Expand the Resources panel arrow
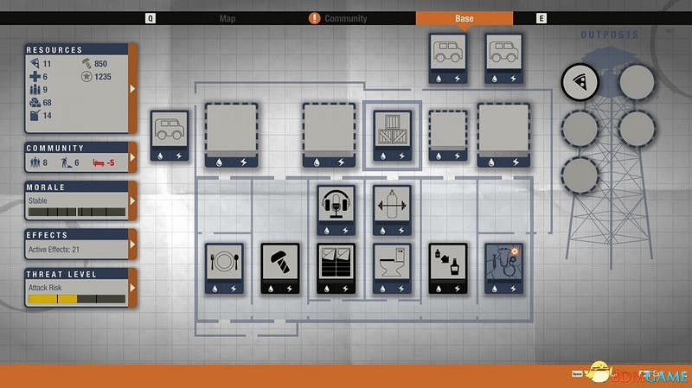This screenshot has height=388, width=692. pyautogui.click(x=132, y=88)
